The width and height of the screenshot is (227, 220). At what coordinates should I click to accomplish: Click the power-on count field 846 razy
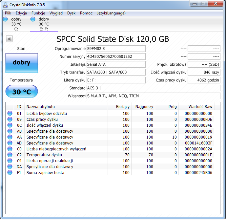point(204,72)
